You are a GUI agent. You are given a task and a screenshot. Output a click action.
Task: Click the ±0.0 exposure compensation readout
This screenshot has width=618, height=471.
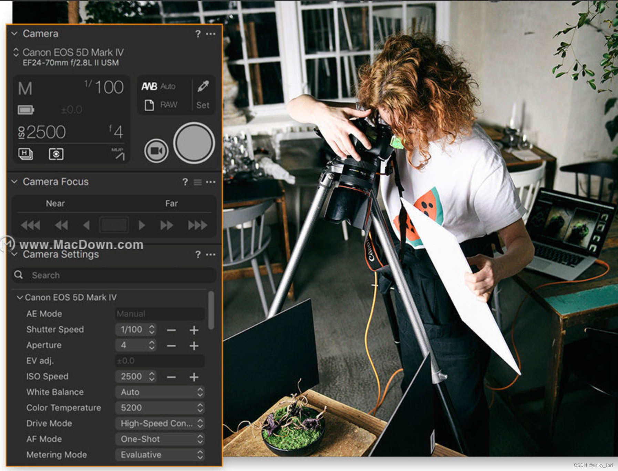(71, 110)
